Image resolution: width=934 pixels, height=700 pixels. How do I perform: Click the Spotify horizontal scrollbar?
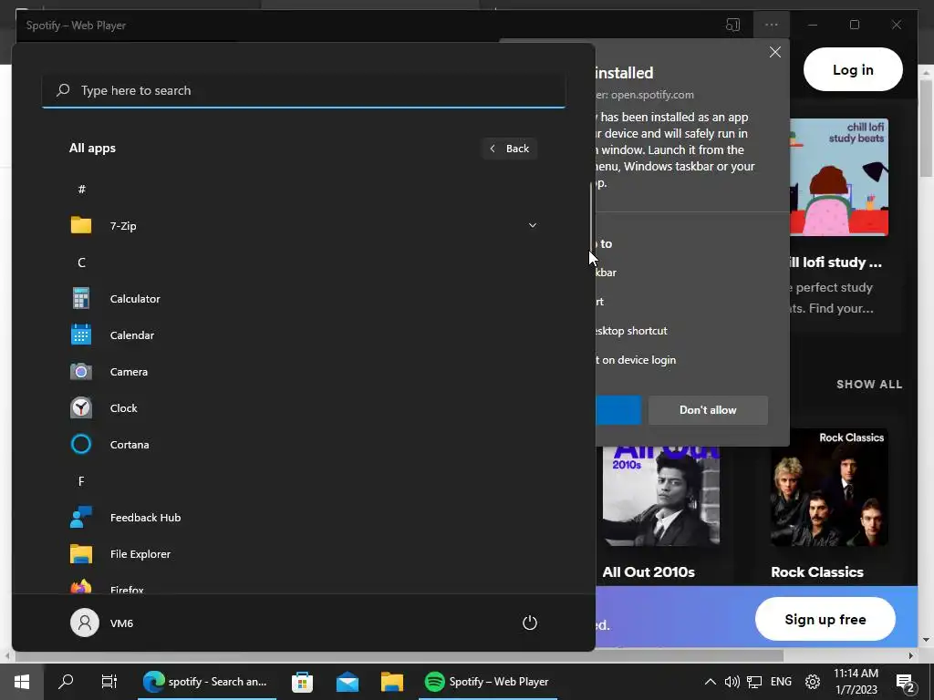click(x=400, y=655)
